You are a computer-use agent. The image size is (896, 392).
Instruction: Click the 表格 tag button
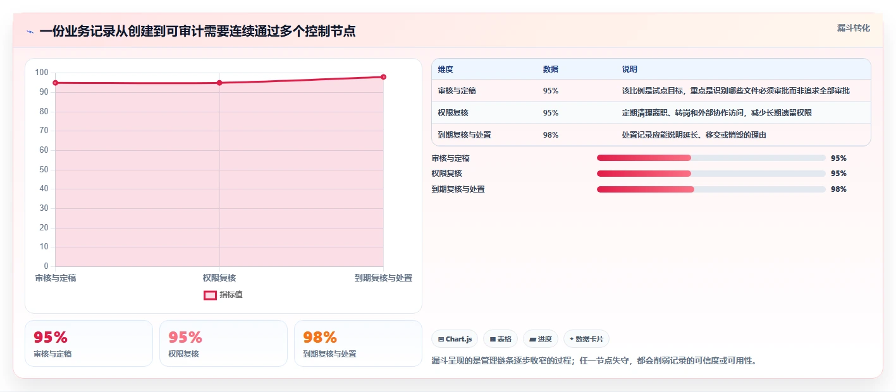coord(500,339)
